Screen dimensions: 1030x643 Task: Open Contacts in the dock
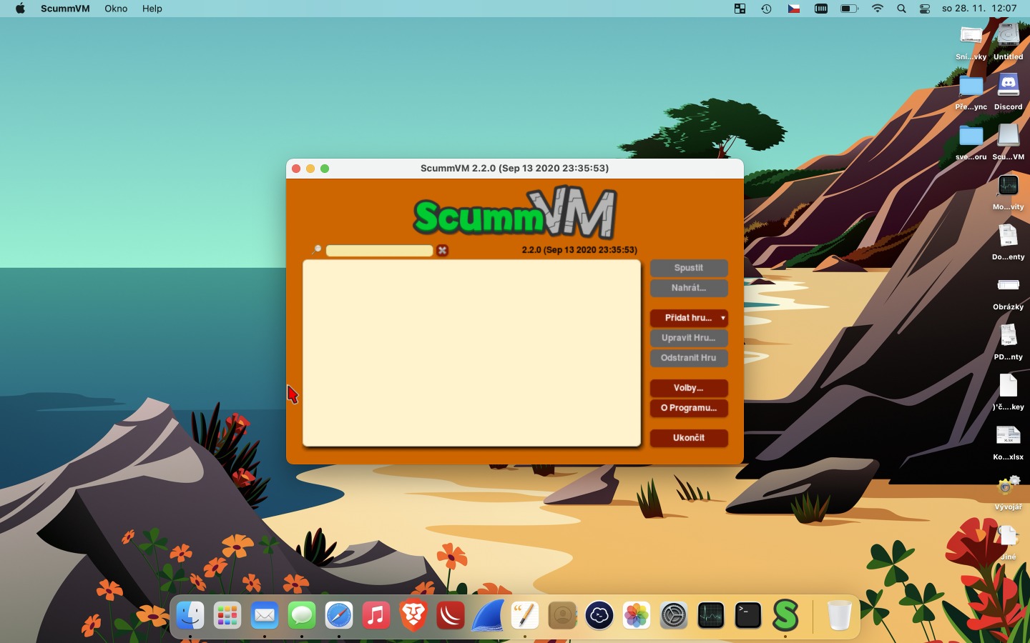tap(562, 615)
